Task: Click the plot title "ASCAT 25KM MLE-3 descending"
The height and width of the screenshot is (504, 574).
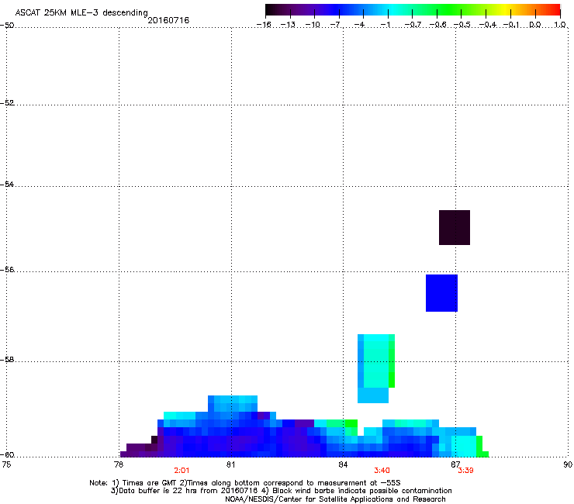Action: tap(81, 12)
